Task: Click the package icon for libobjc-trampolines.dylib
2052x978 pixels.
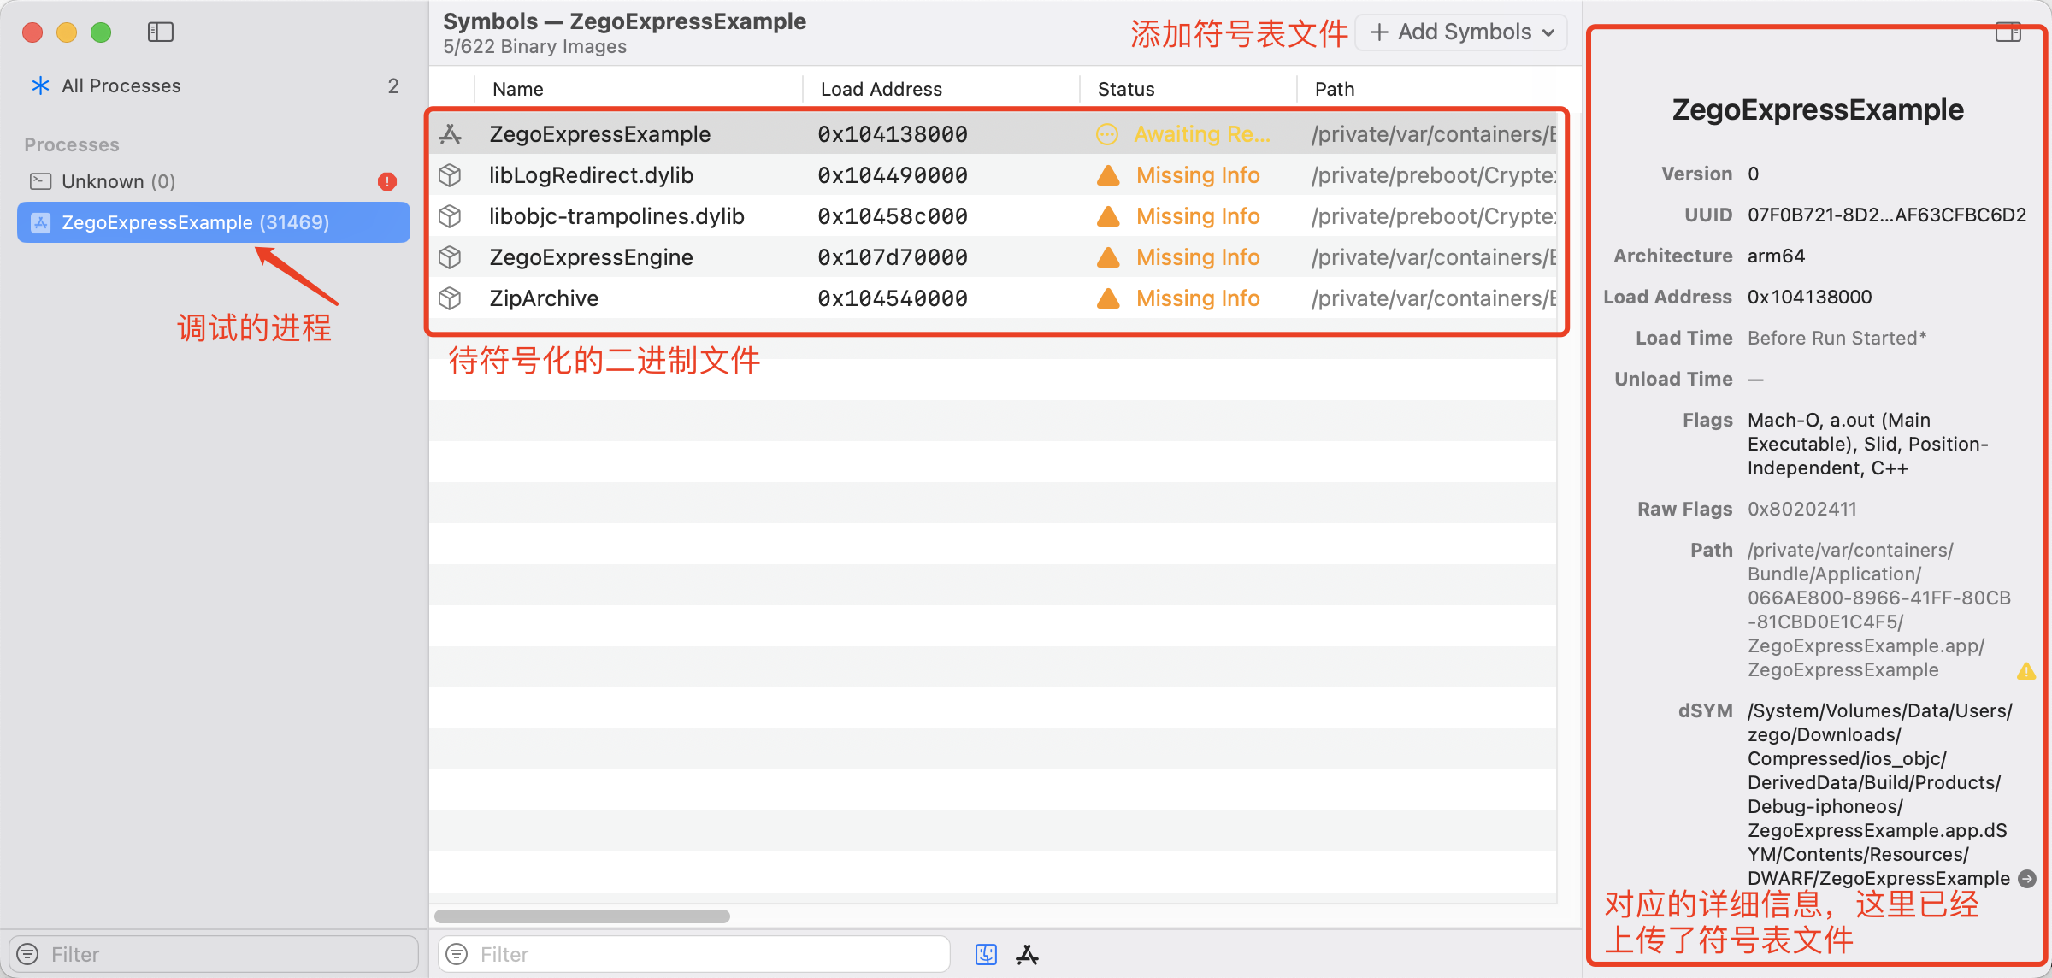Action: 450,216
